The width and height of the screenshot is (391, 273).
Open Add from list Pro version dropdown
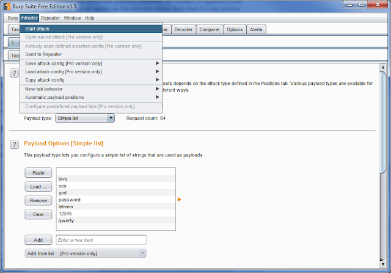86,253
